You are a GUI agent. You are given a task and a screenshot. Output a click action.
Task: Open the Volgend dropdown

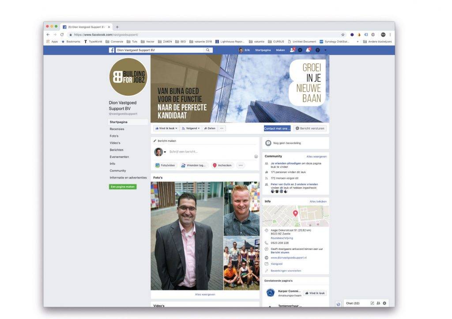coord(191,128)
